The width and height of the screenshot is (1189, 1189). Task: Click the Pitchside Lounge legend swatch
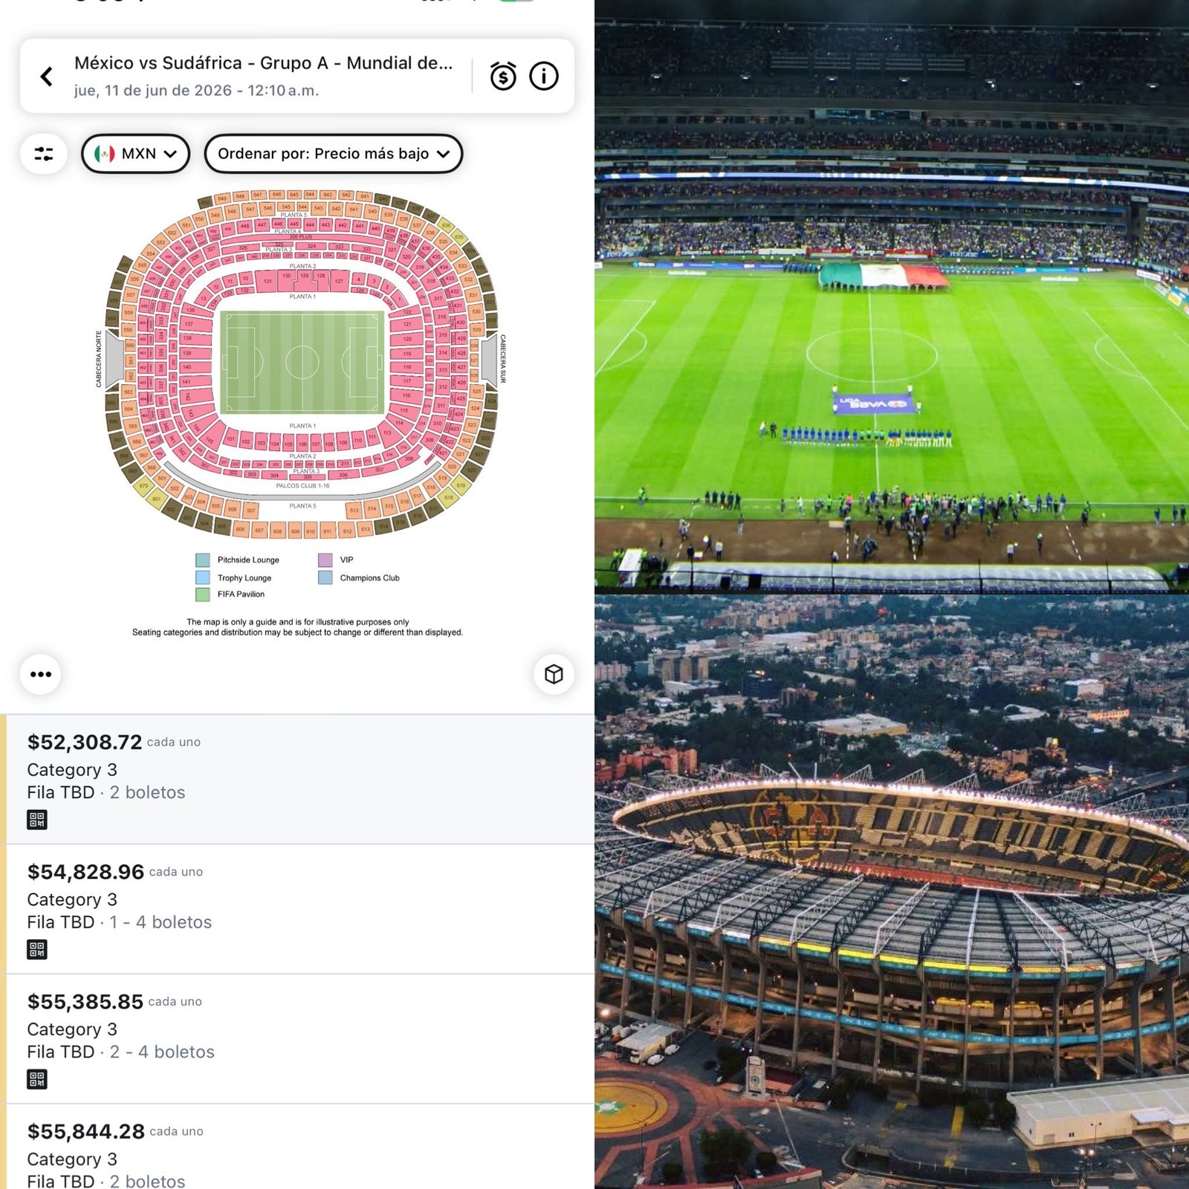202,560
